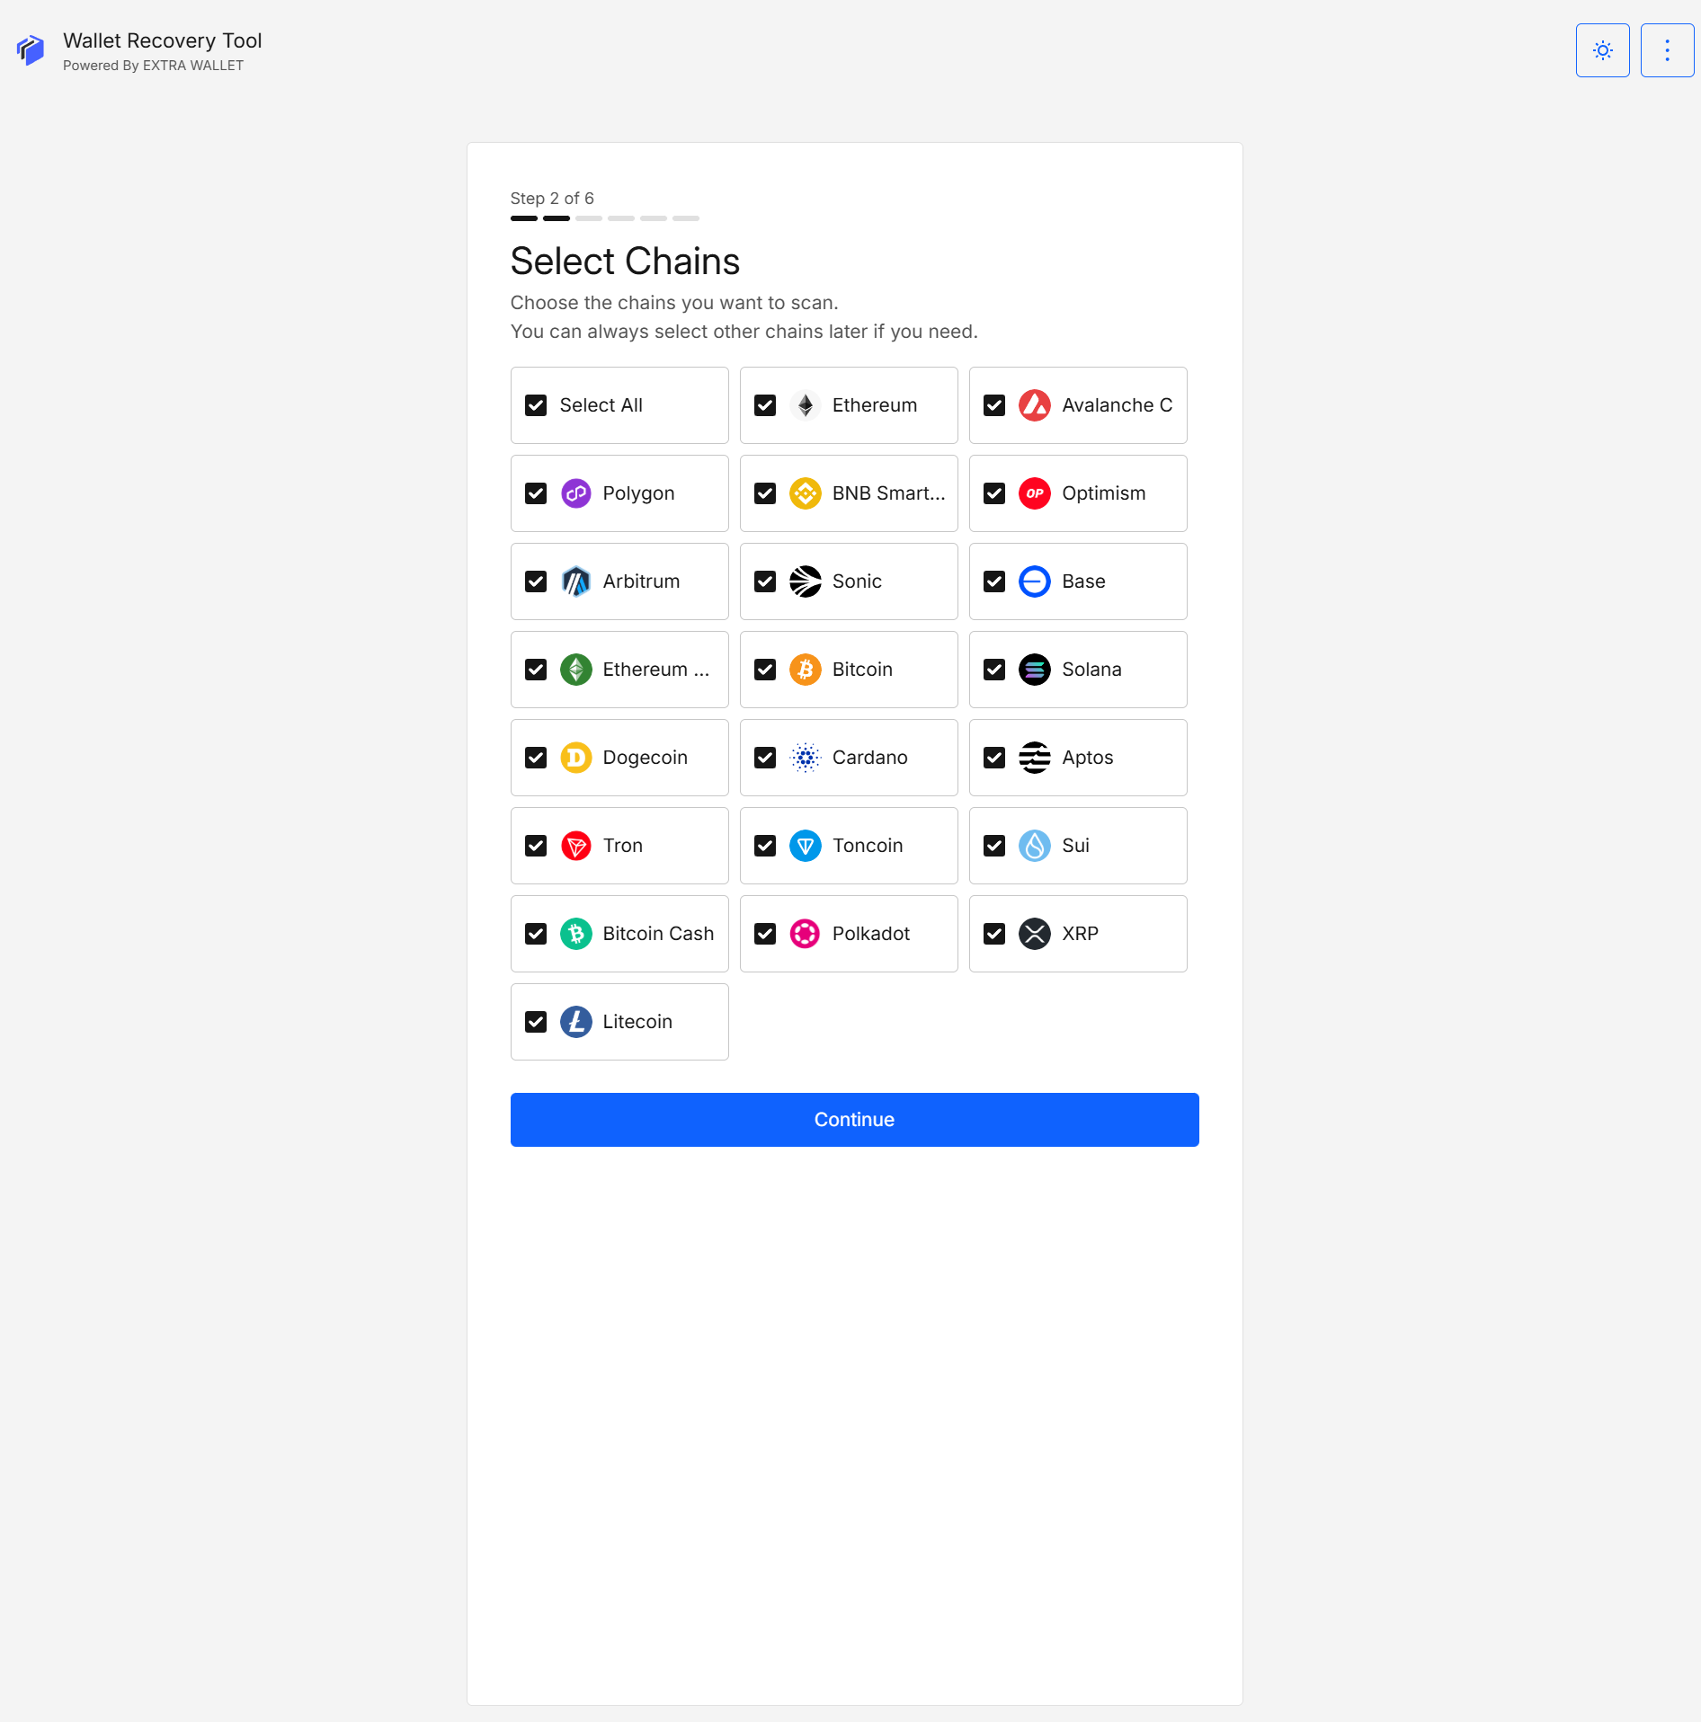Click the Solana black logo icon
This screenshot has width=1701, height=1722.
coord(1034,670)
